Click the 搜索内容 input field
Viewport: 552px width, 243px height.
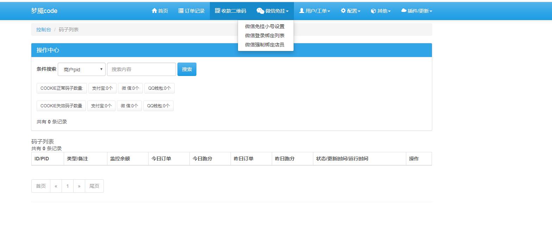141,69
